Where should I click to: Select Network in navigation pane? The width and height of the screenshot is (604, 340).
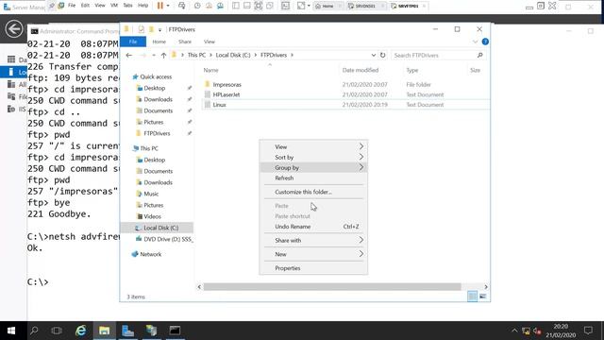[150, 254]
